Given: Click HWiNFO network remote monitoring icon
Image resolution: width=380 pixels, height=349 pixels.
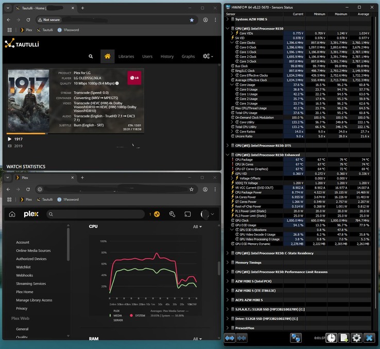Looking at the screenshot, I should [296, 338].
